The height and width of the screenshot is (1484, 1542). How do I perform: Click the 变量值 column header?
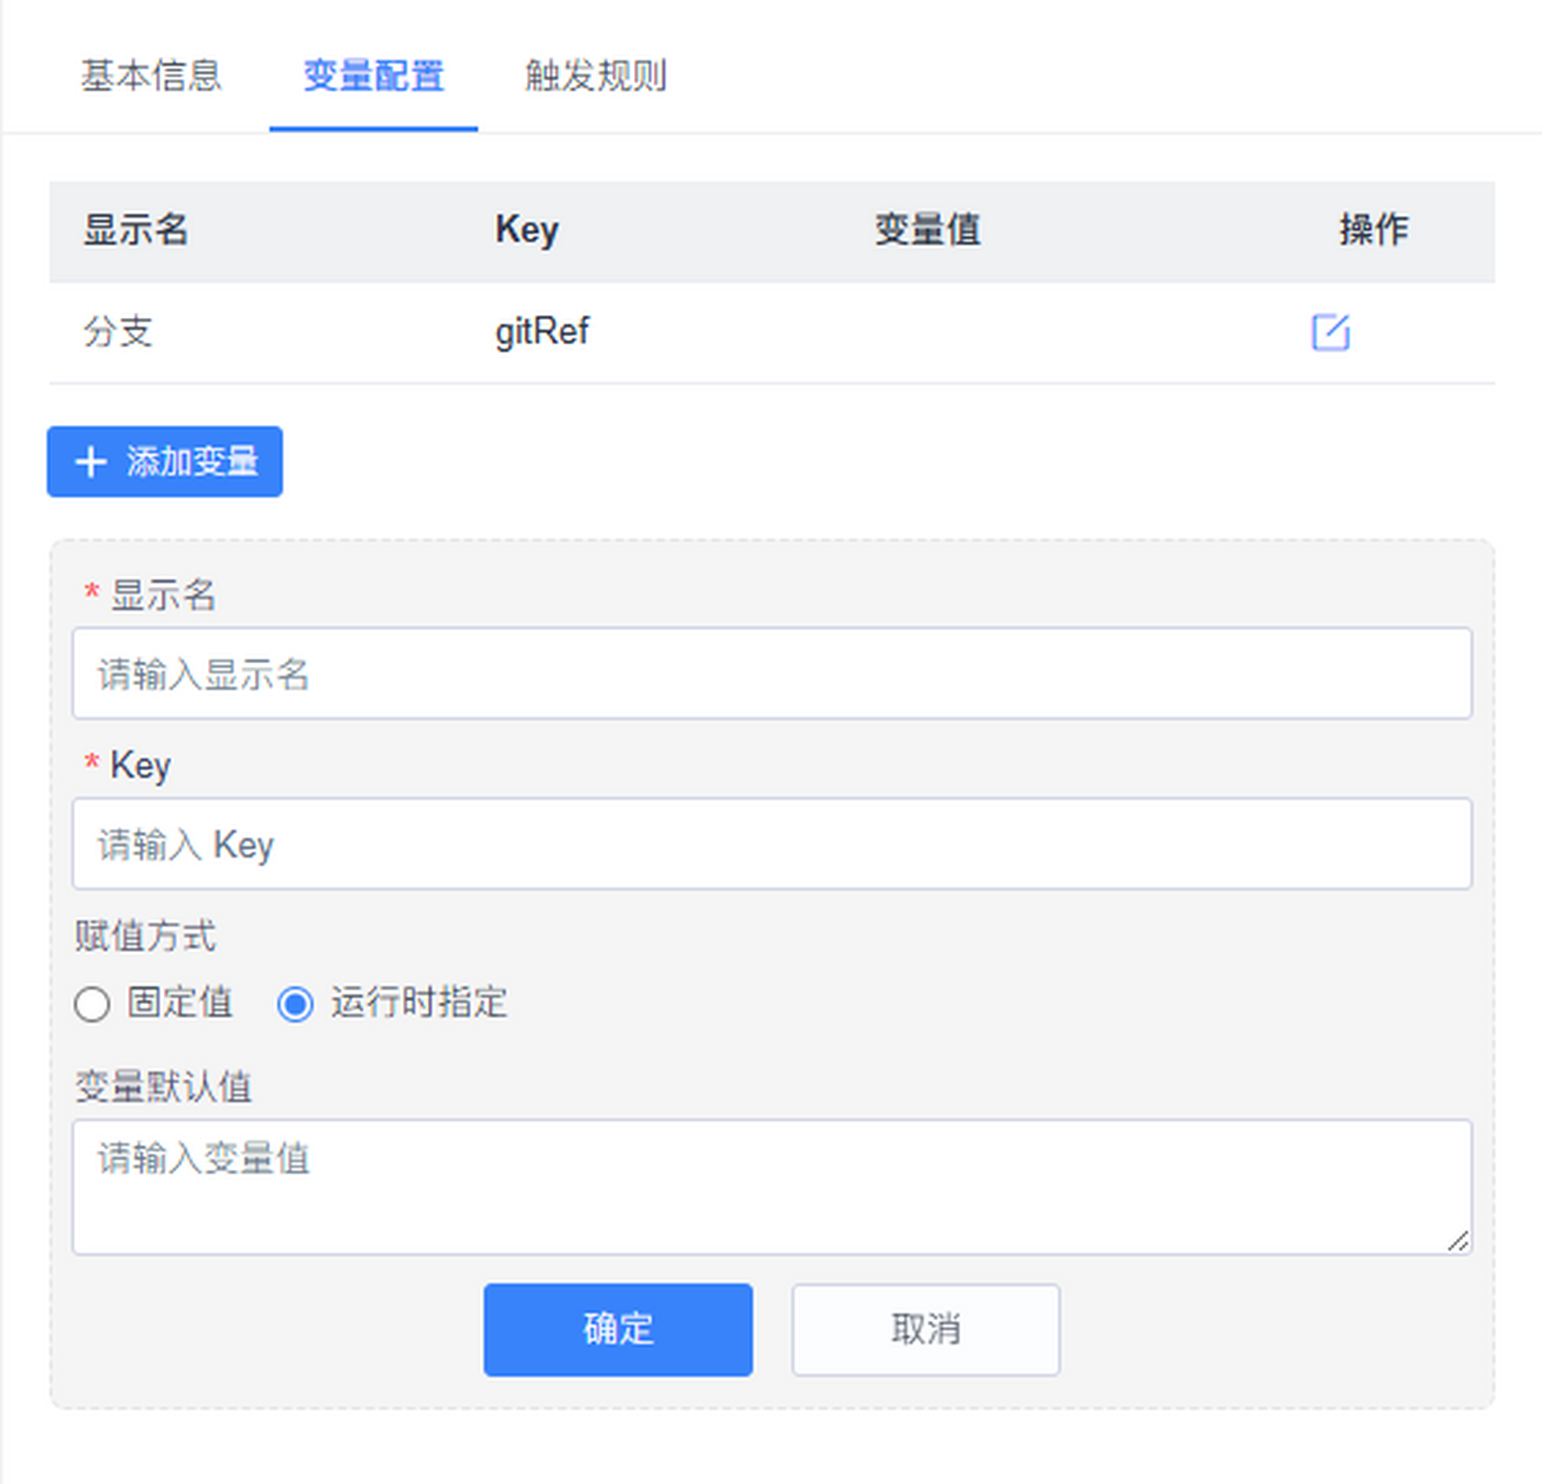(927, 229)
